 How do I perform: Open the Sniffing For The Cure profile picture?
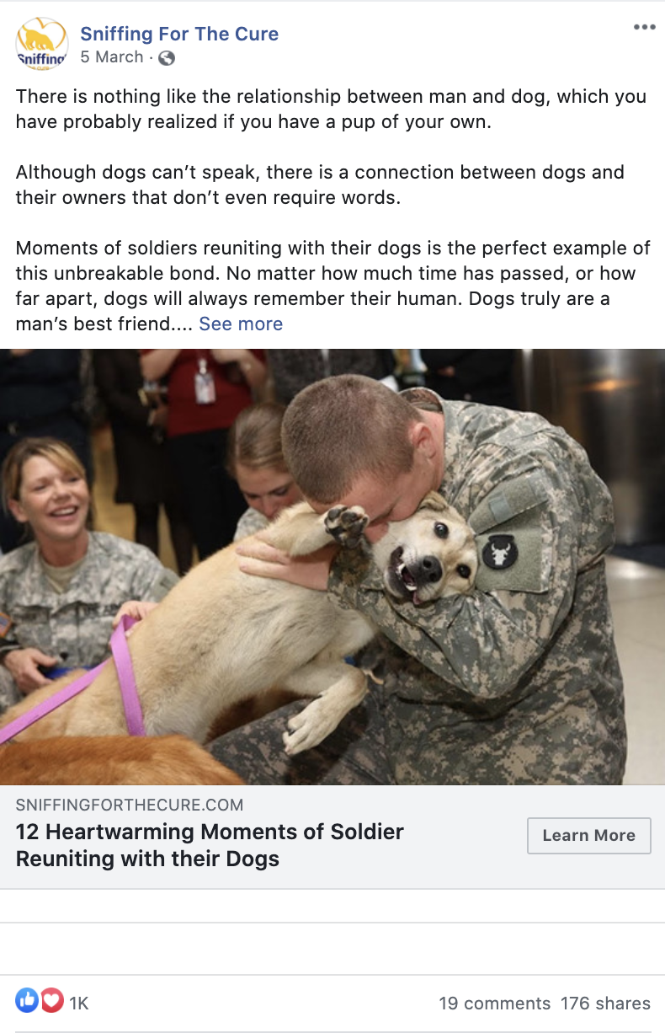(42, 44)
